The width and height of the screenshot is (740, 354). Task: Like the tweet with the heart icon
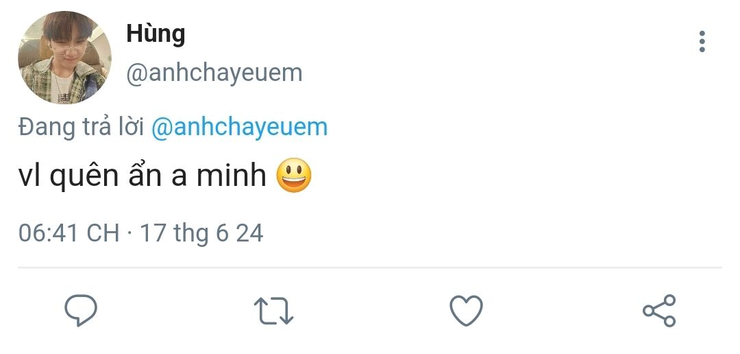467,311
